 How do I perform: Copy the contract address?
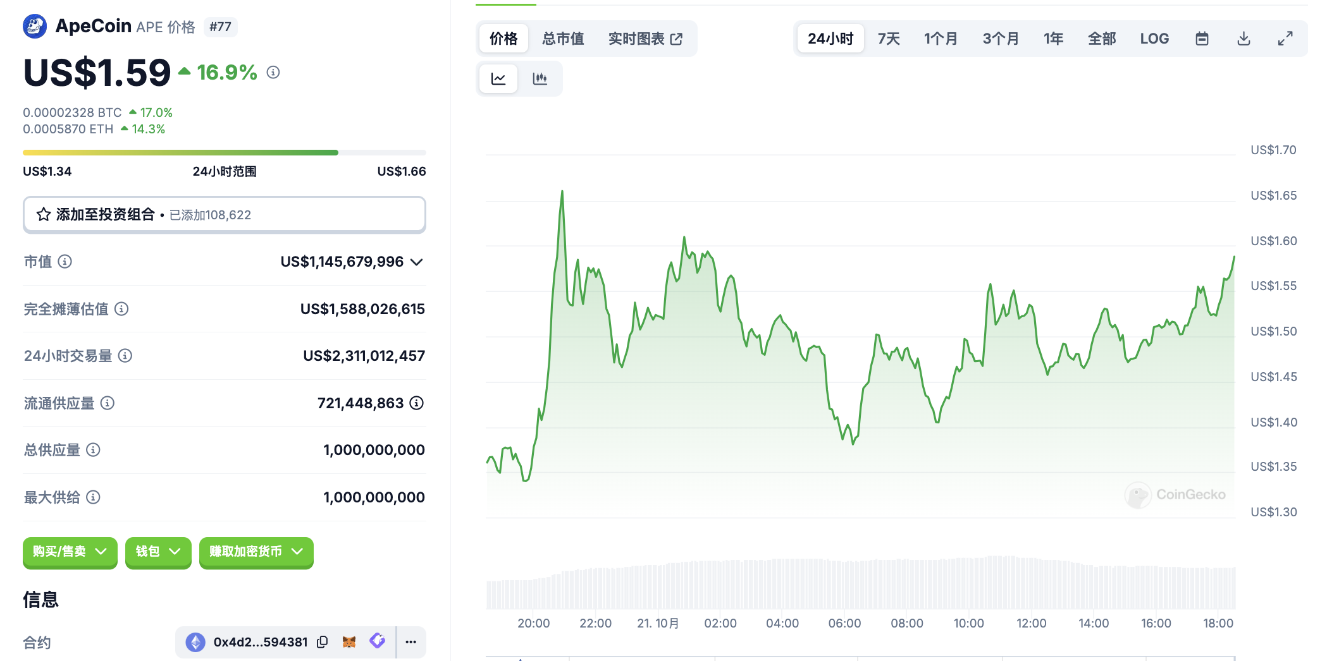(323, 642)
